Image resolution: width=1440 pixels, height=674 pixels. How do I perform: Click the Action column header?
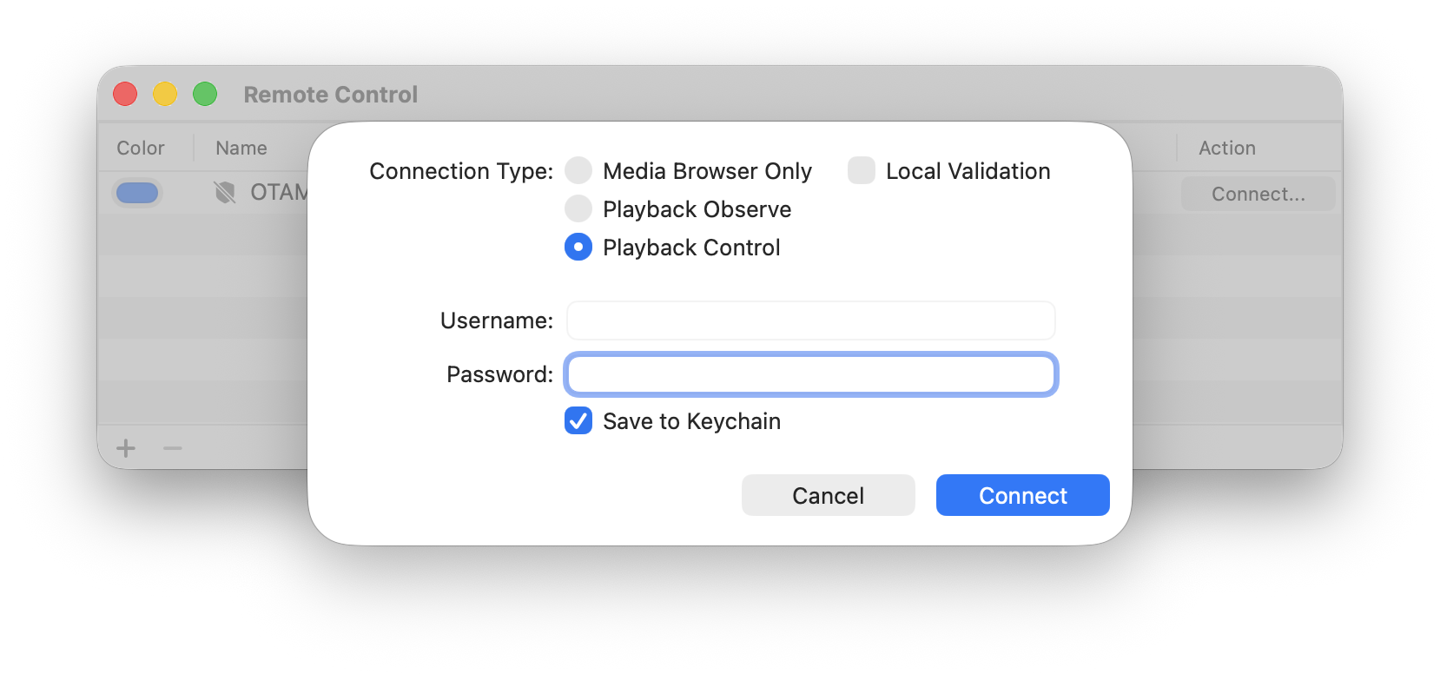click(1226, 148)
